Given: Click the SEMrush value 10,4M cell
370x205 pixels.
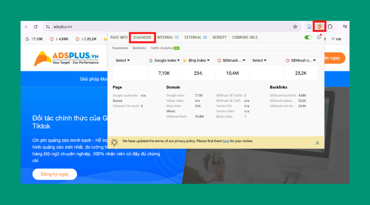Looking at the screenshot, I should 233,73.
